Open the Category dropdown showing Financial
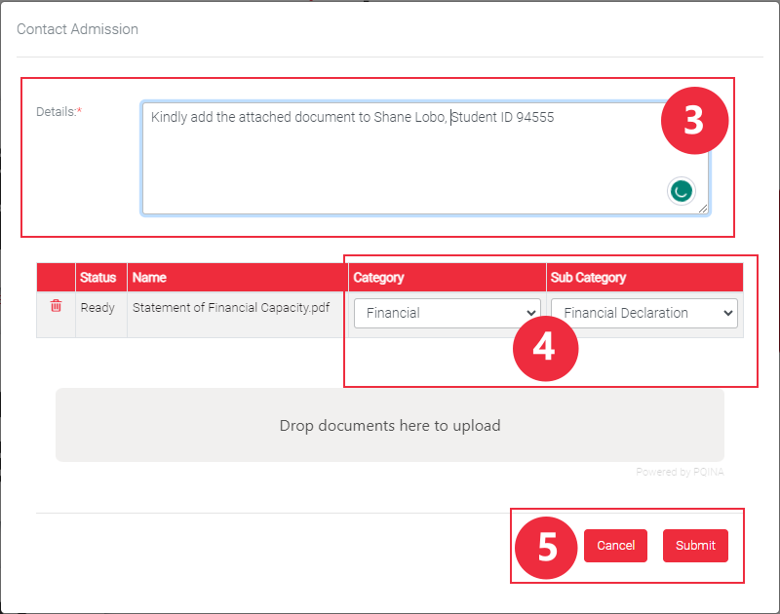The height and width of the screenshot is (614, 780). coord(448,313)
